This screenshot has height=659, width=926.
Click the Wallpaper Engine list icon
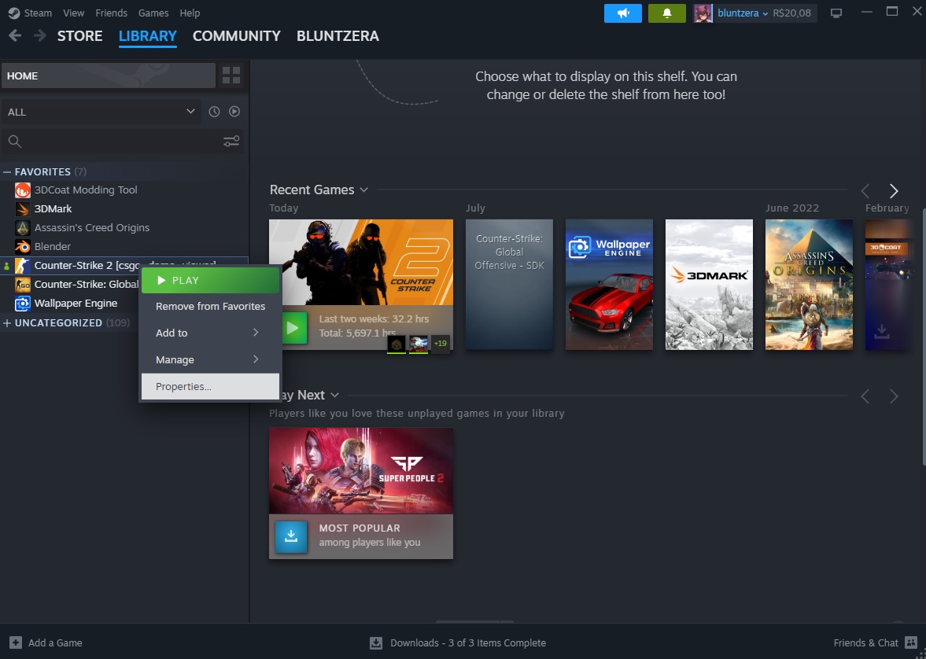23,304
